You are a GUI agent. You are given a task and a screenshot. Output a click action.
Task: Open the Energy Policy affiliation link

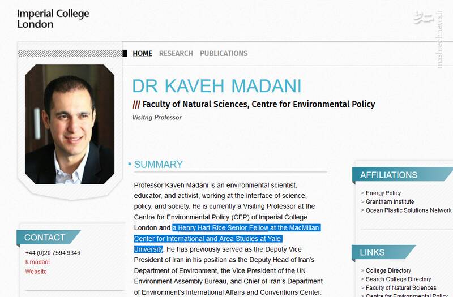[x=383, y=193]
